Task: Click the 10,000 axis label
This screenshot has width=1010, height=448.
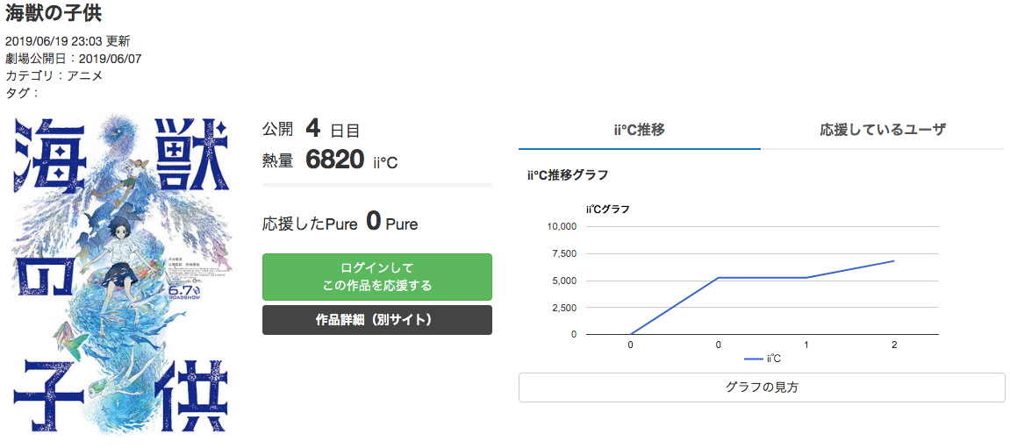Action: [563, 226]
